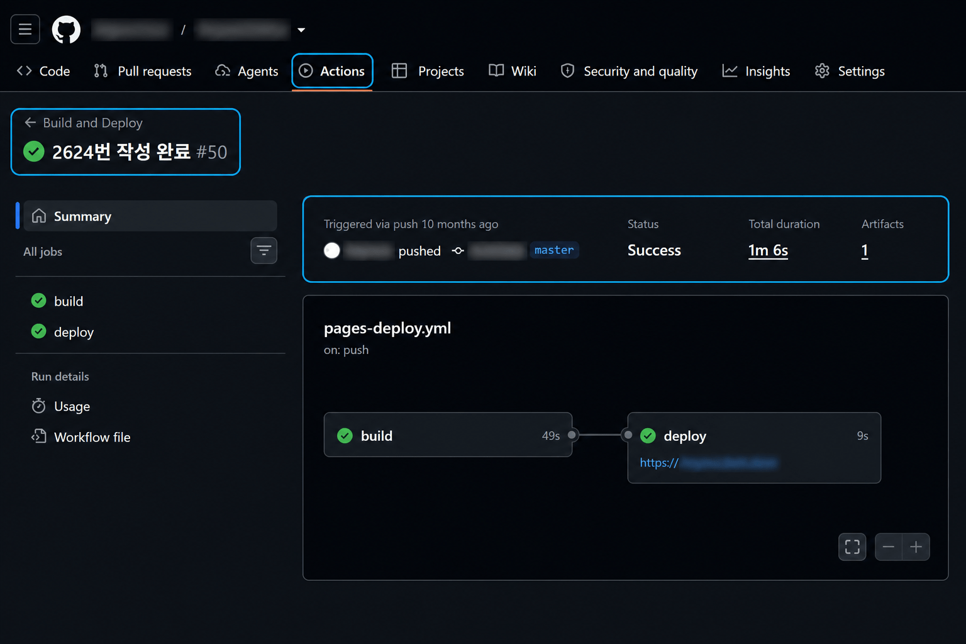This screenshot has width=966, height=644.
Task: Open repository Settings tab
Action: (850, 71)
